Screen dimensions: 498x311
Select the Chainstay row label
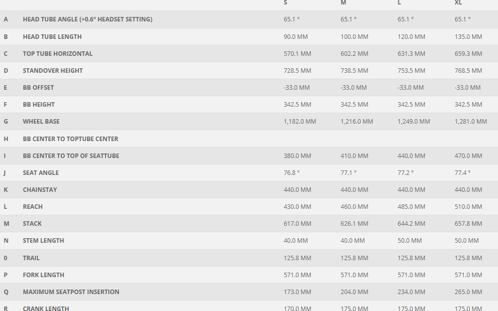click(40, 189)
